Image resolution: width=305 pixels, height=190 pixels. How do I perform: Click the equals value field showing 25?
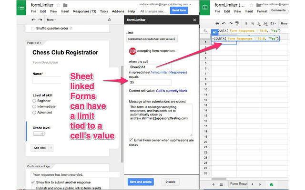(150, 82)
